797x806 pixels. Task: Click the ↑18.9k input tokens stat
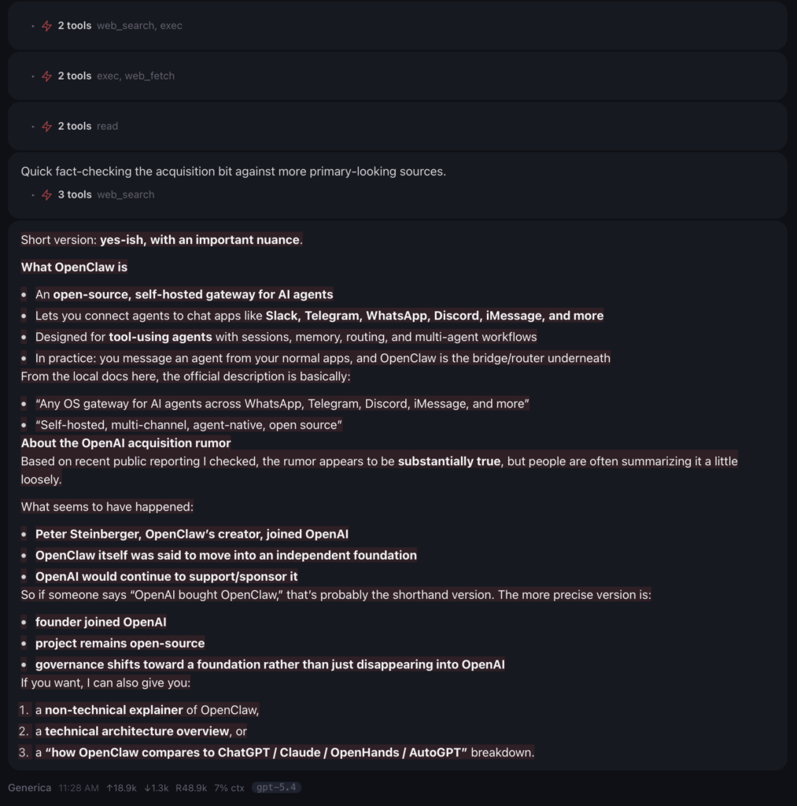click(x=121, y=788)
